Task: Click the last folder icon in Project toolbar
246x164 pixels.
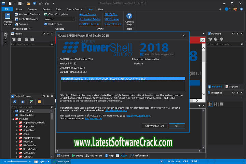Action: 32,39
